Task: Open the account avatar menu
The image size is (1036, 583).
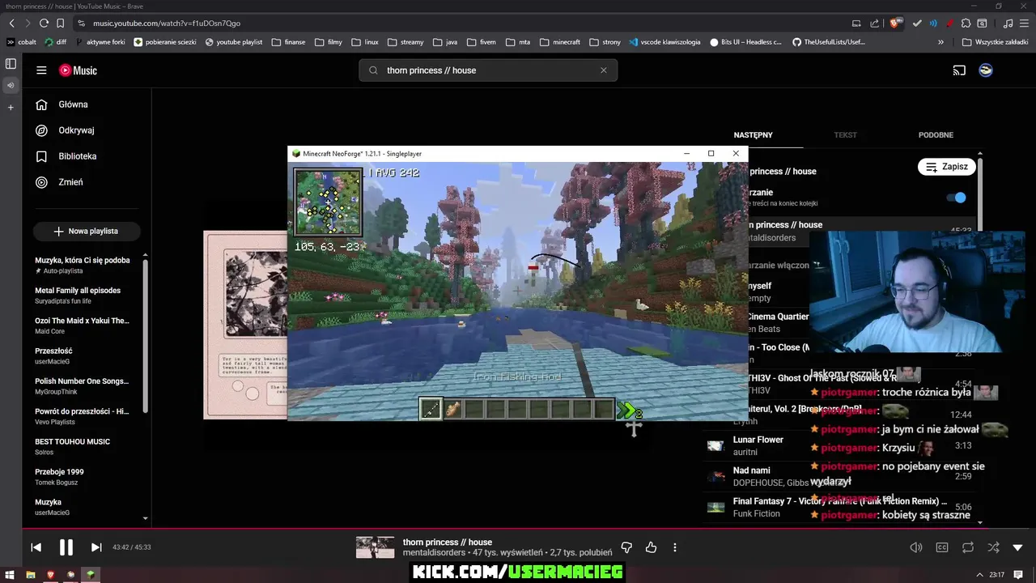Action: coord(986,70)
